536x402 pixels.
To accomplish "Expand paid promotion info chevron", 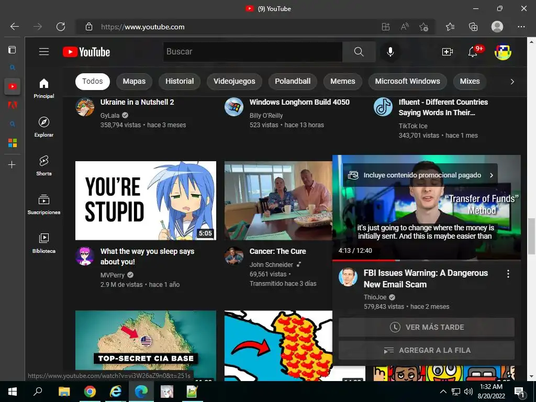I will pos(492,175).
